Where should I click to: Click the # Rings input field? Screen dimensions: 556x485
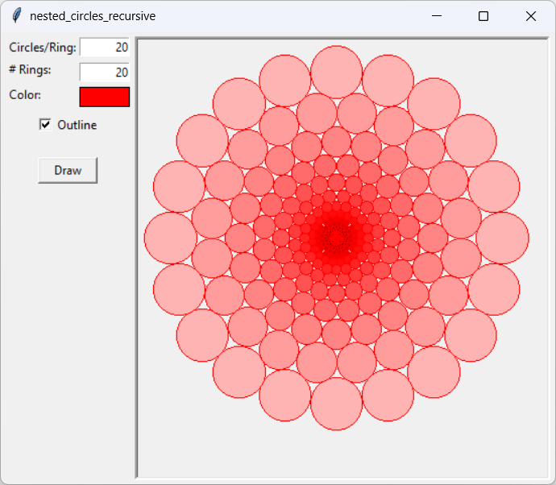[105, 72]
